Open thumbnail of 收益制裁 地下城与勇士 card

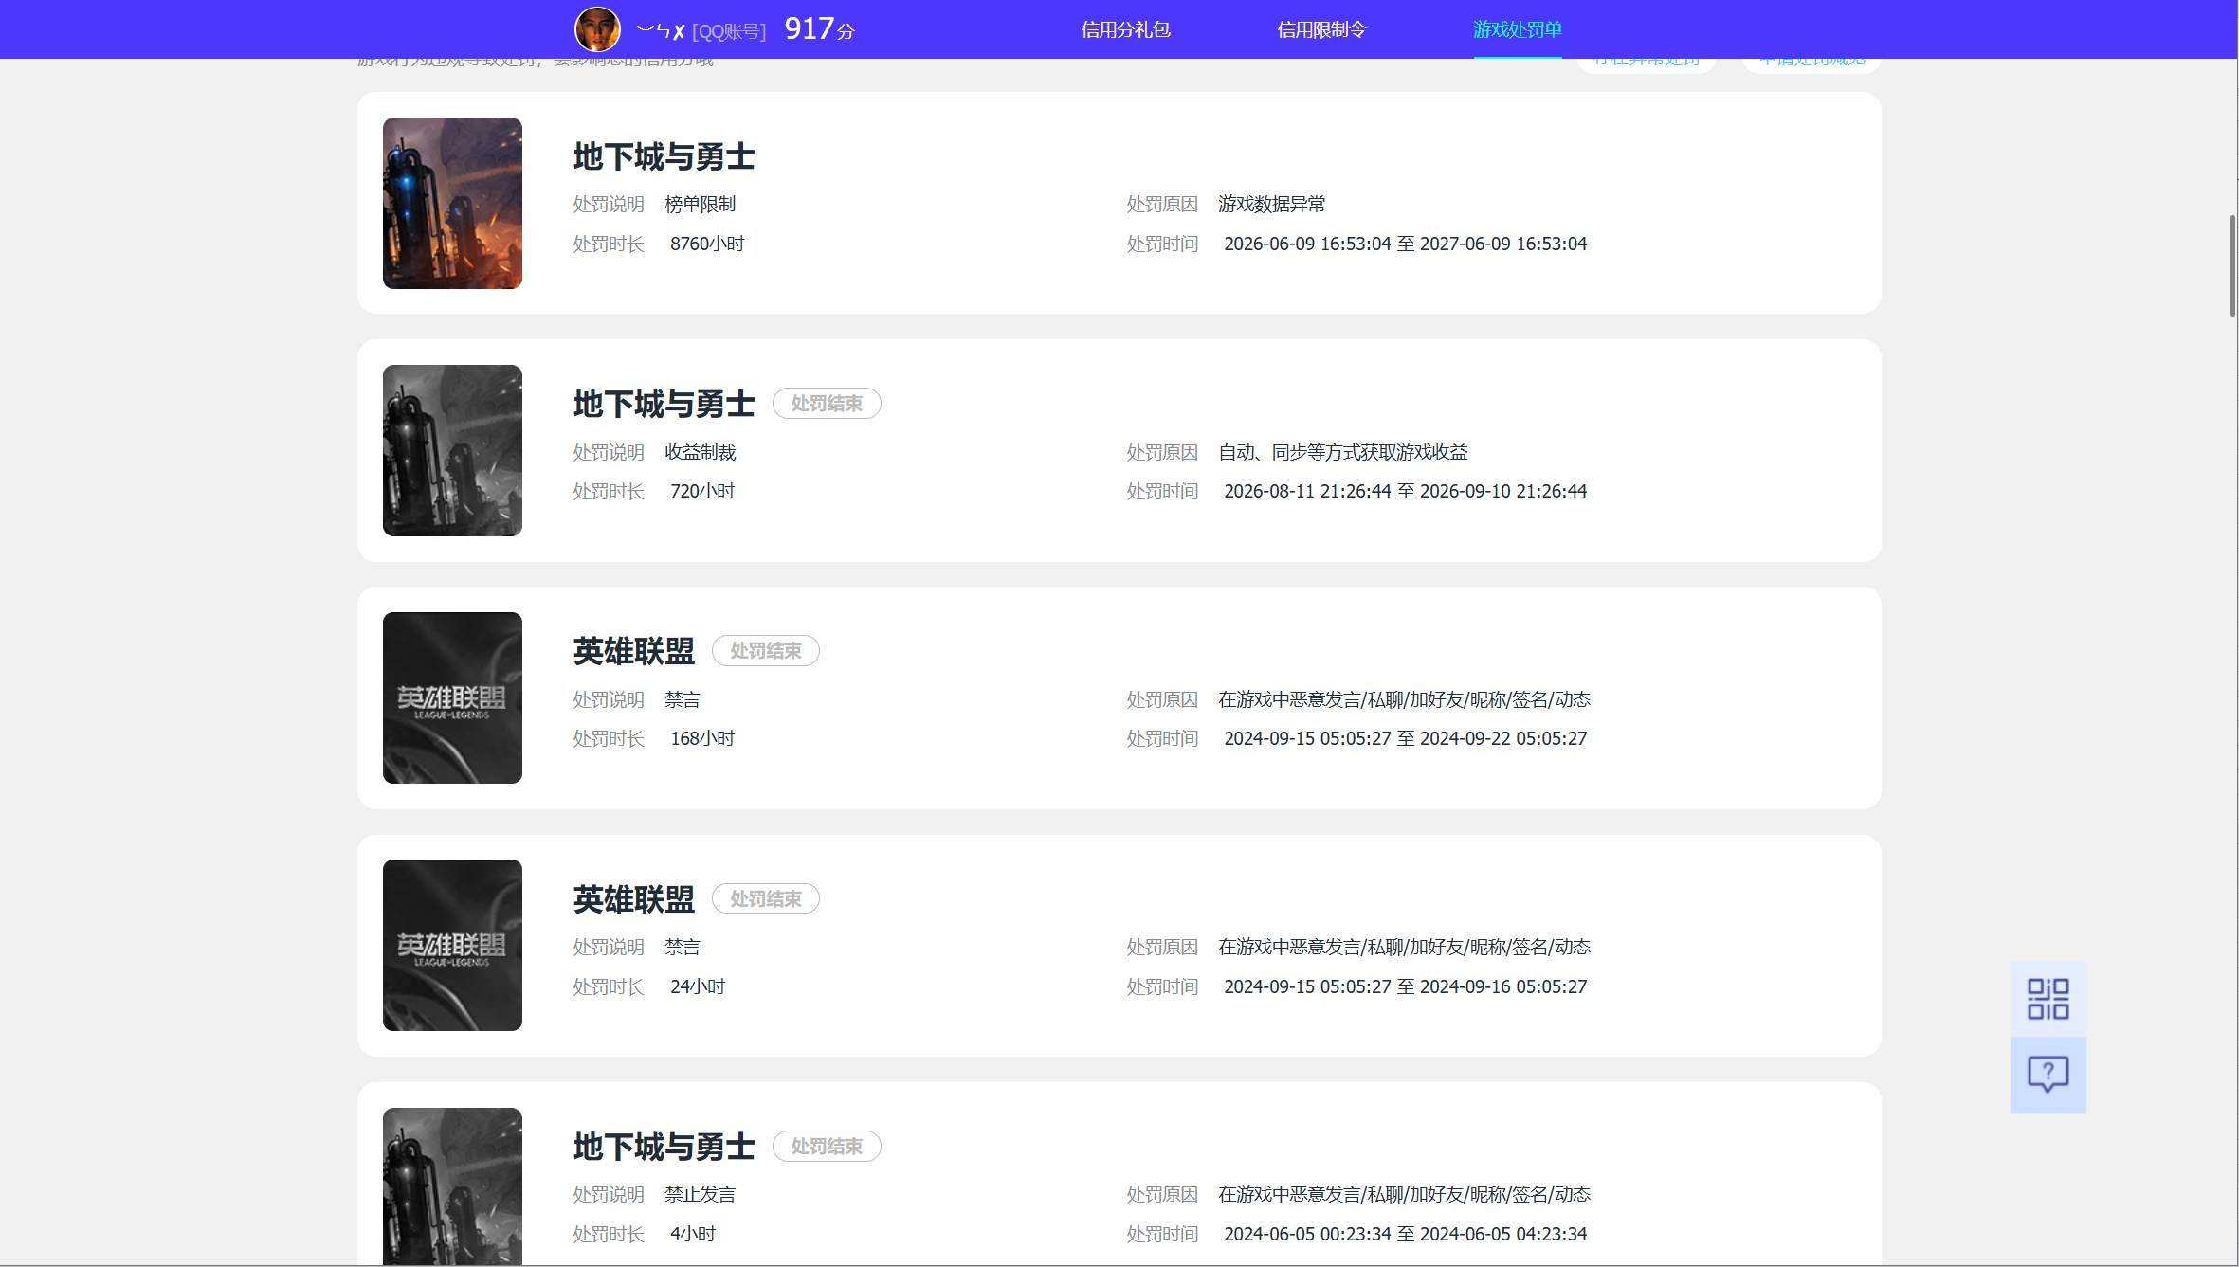(452, 450)
